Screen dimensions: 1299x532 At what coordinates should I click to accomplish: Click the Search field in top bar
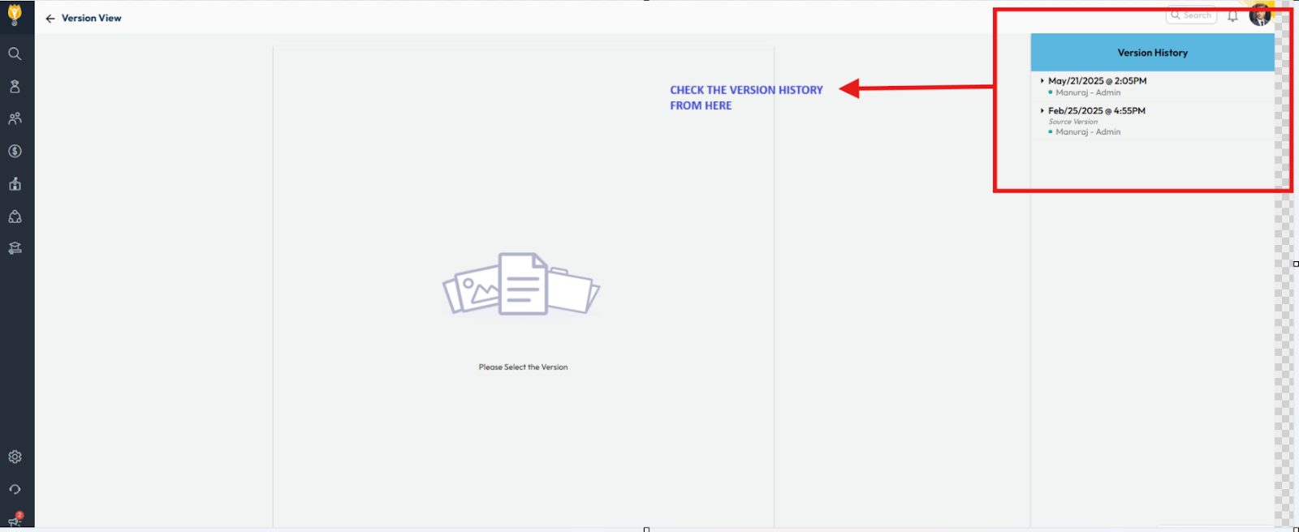[1192, 15]
